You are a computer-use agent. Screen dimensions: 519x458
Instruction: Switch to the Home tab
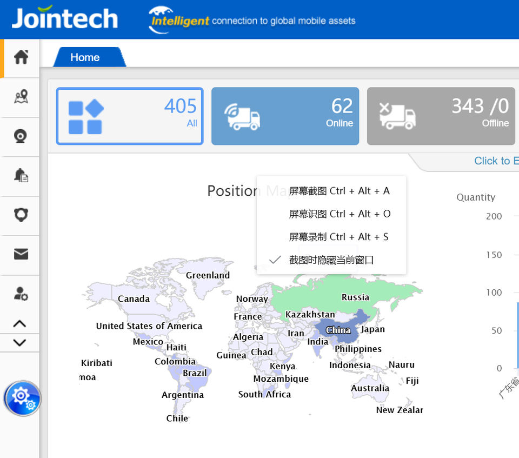(x=89, y=57)
